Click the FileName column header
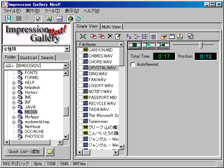Screen dimensions: 224x168 click(98, 44)
